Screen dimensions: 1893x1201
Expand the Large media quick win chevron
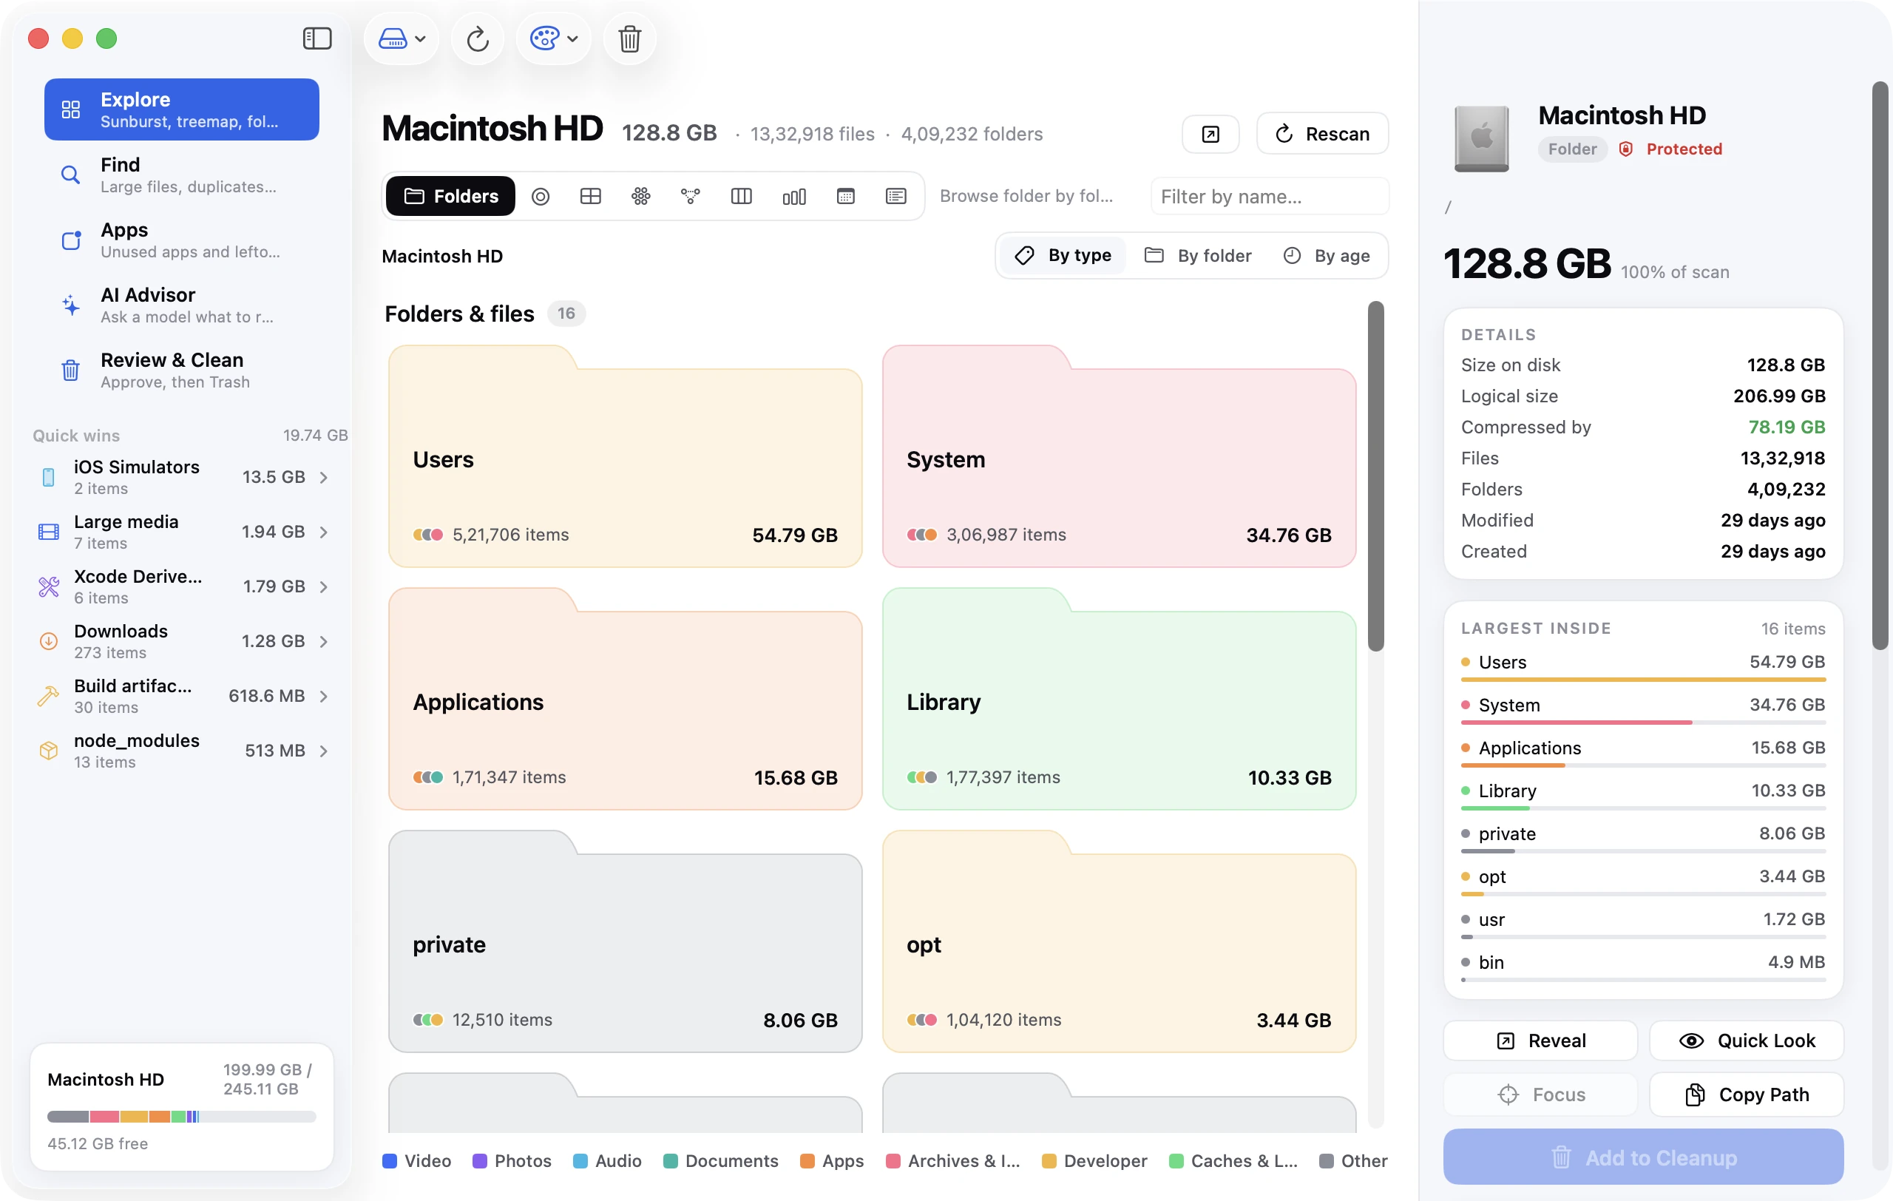[324, 532]
